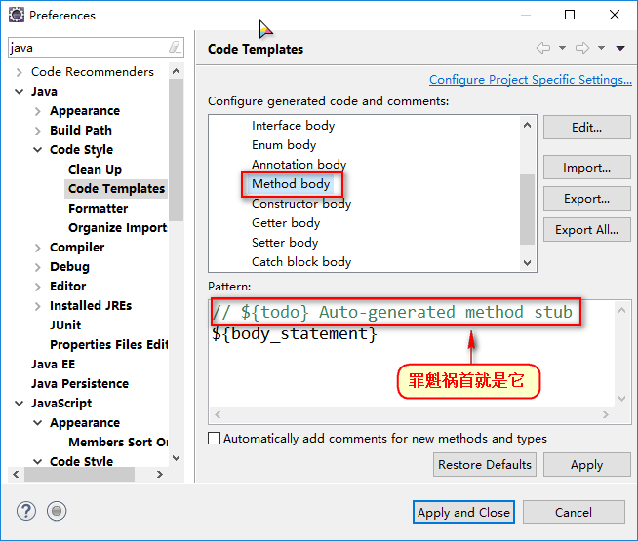Click template list scroll up arrow

[528, 125]
